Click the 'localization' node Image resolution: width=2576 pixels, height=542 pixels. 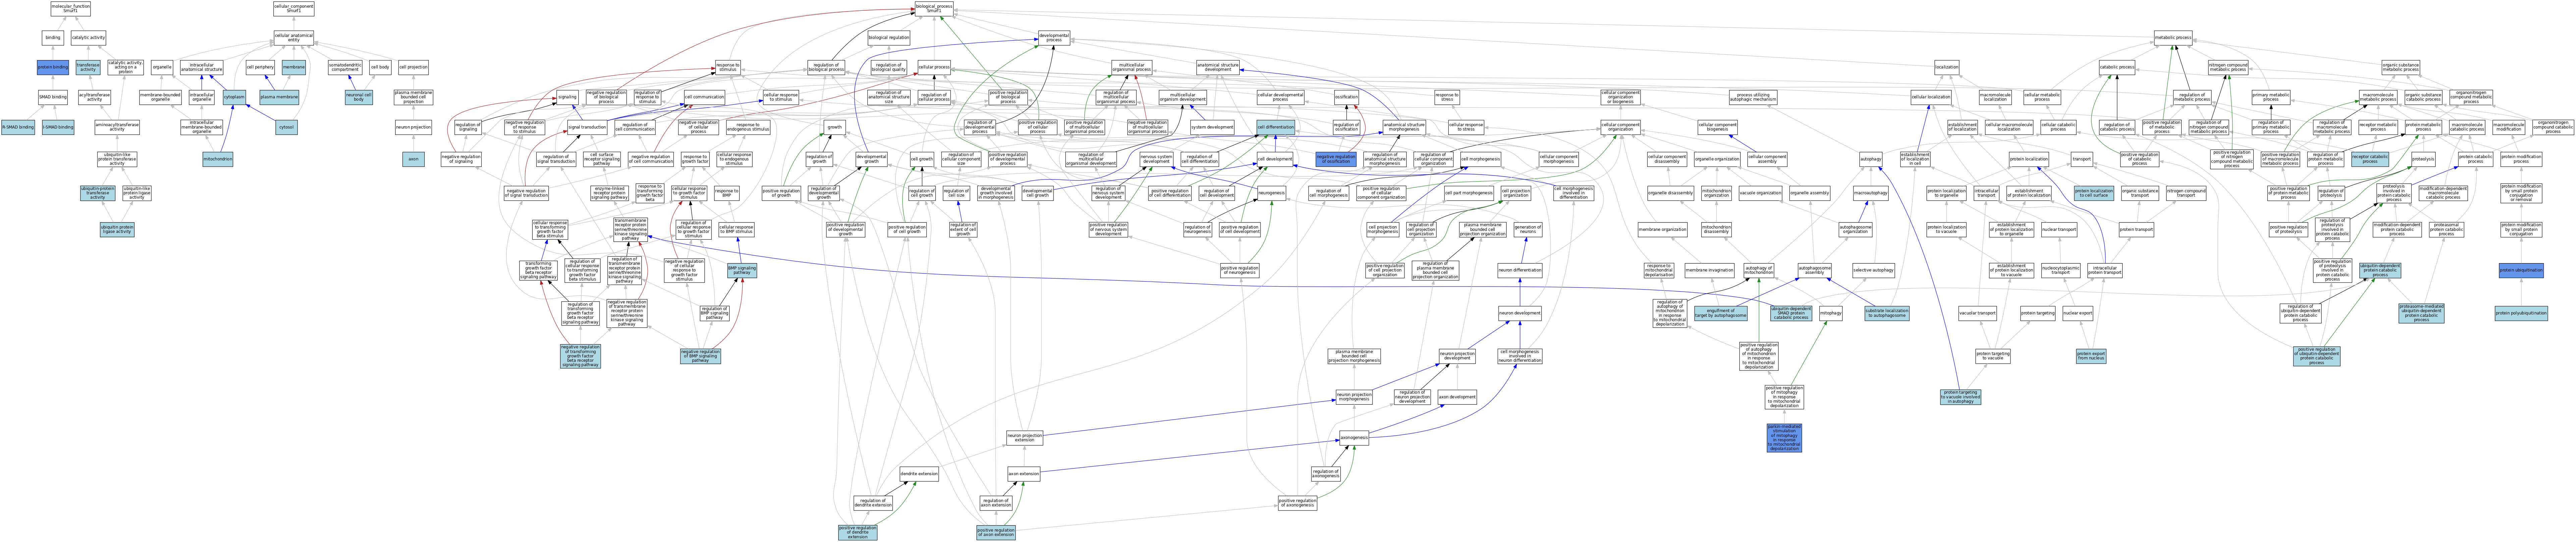pos(1947,67)
